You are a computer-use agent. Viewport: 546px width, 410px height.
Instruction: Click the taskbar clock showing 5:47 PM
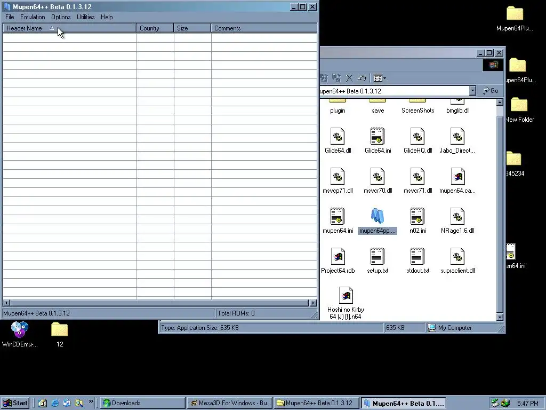(527, 404)
